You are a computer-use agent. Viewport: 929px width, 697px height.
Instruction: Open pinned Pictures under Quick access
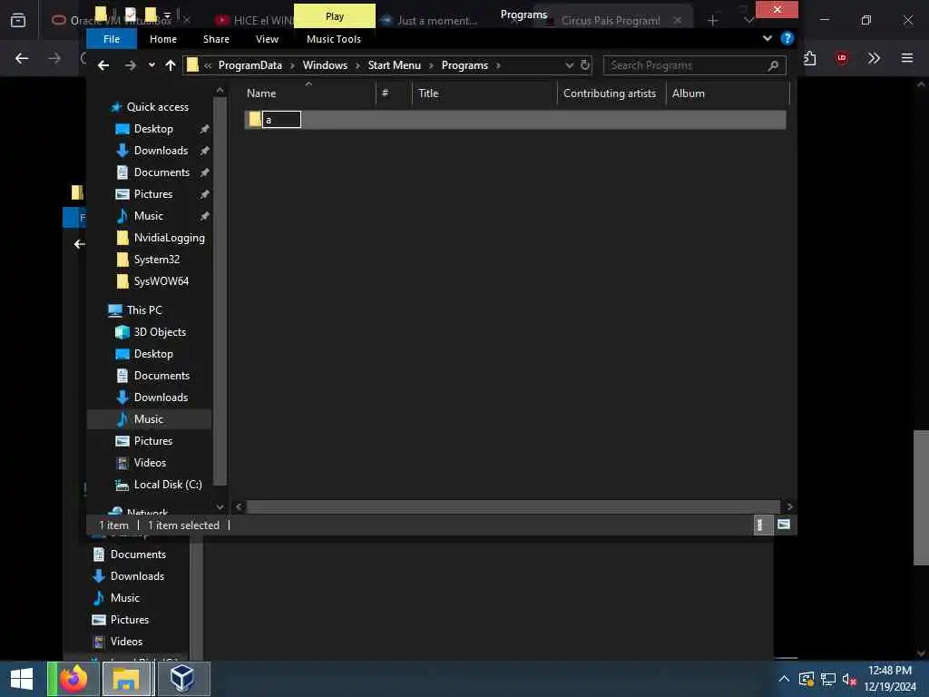[152, 194]
